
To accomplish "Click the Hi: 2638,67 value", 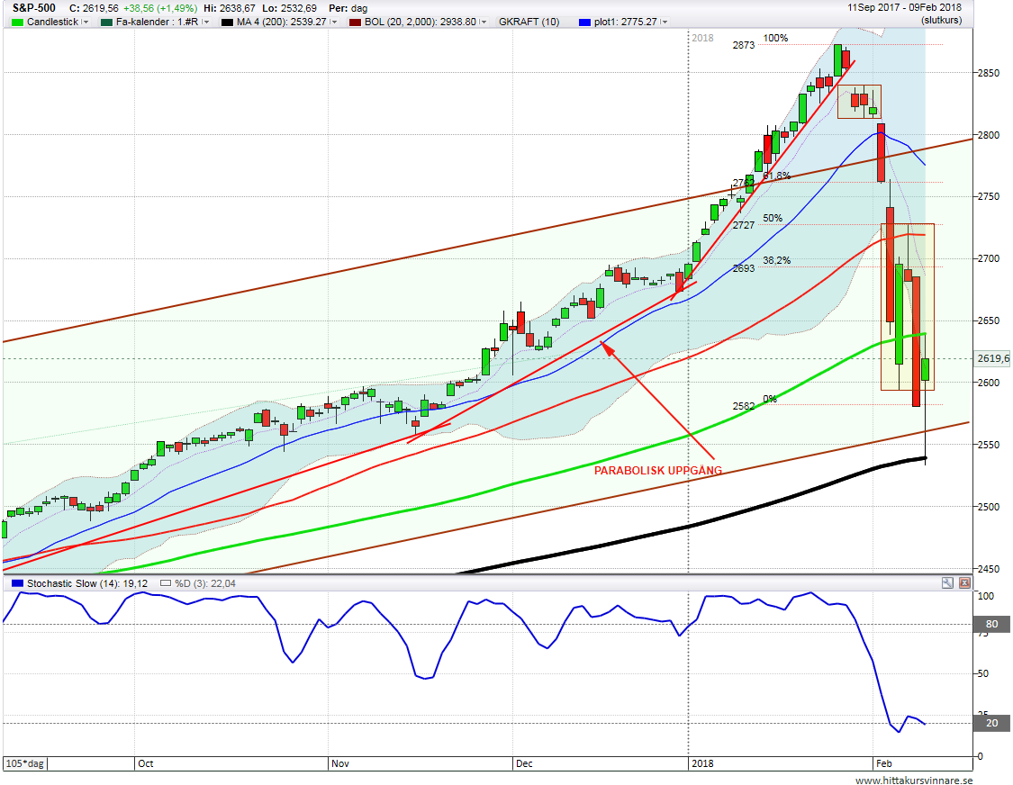I will point(230,8).
